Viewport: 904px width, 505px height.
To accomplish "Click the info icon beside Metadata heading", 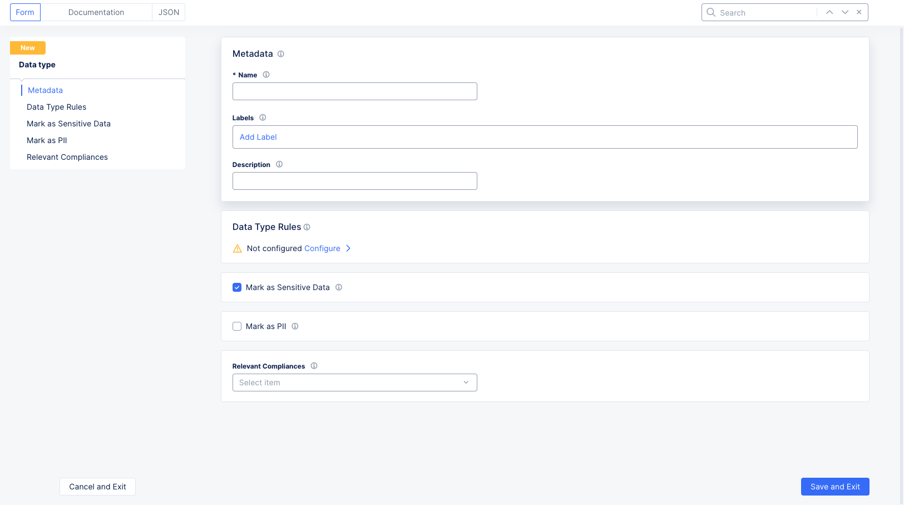I will [281, 54].
